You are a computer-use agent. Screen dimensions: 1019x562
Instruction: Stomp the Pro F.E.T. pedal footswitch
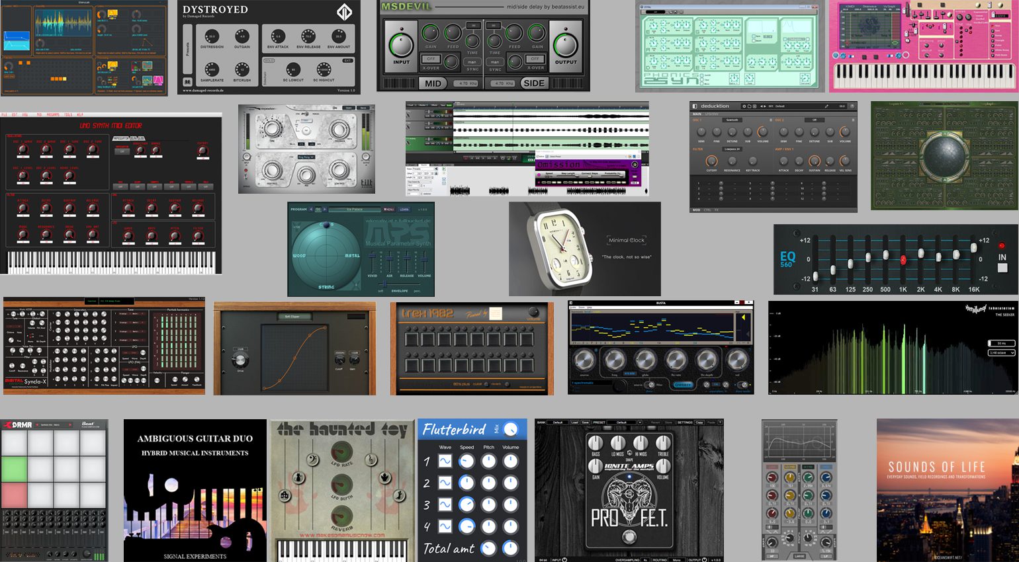tap(629, 536)
